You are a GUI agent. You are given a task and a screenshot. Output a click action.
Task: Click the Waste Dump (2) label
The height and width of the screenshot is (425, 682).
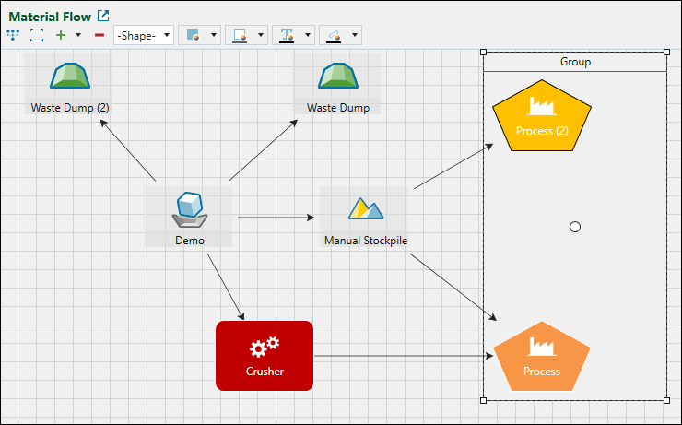[70, 108]
